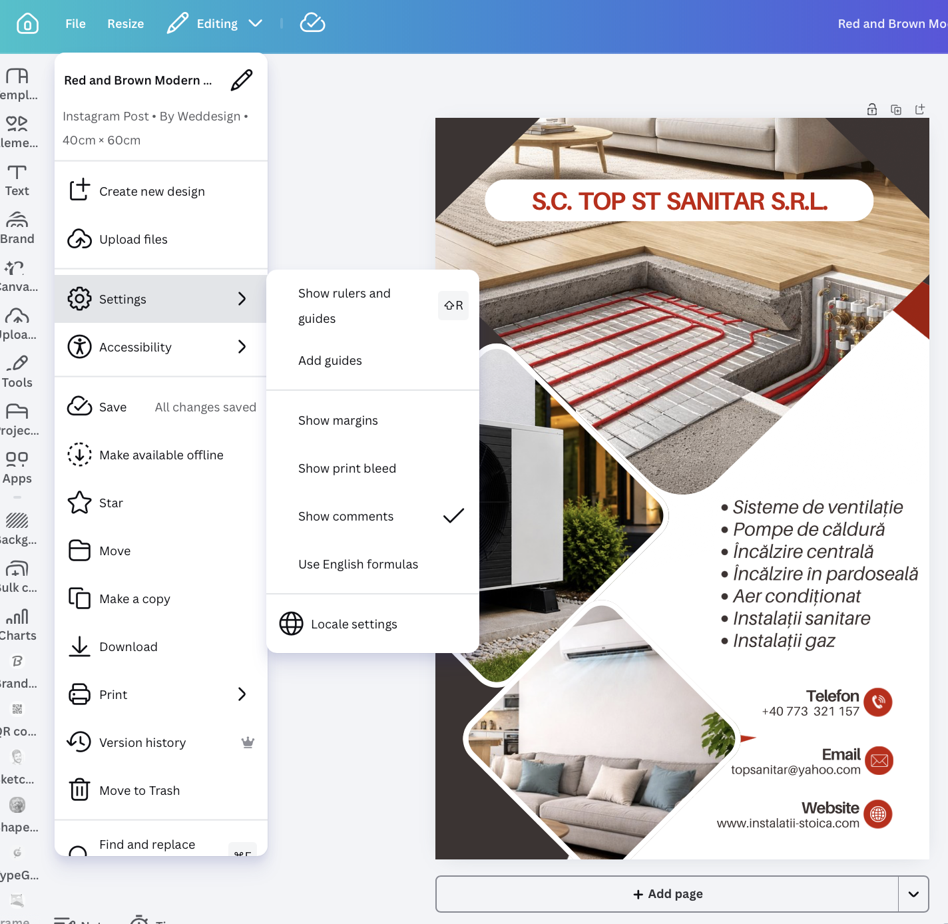Go to Canva home icon
The height and width of the screenshot is (924, 948).
click(27, 23)
